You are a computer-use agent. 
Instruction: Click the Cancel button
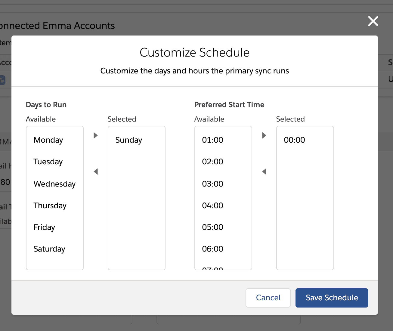[x=268, y=298]
